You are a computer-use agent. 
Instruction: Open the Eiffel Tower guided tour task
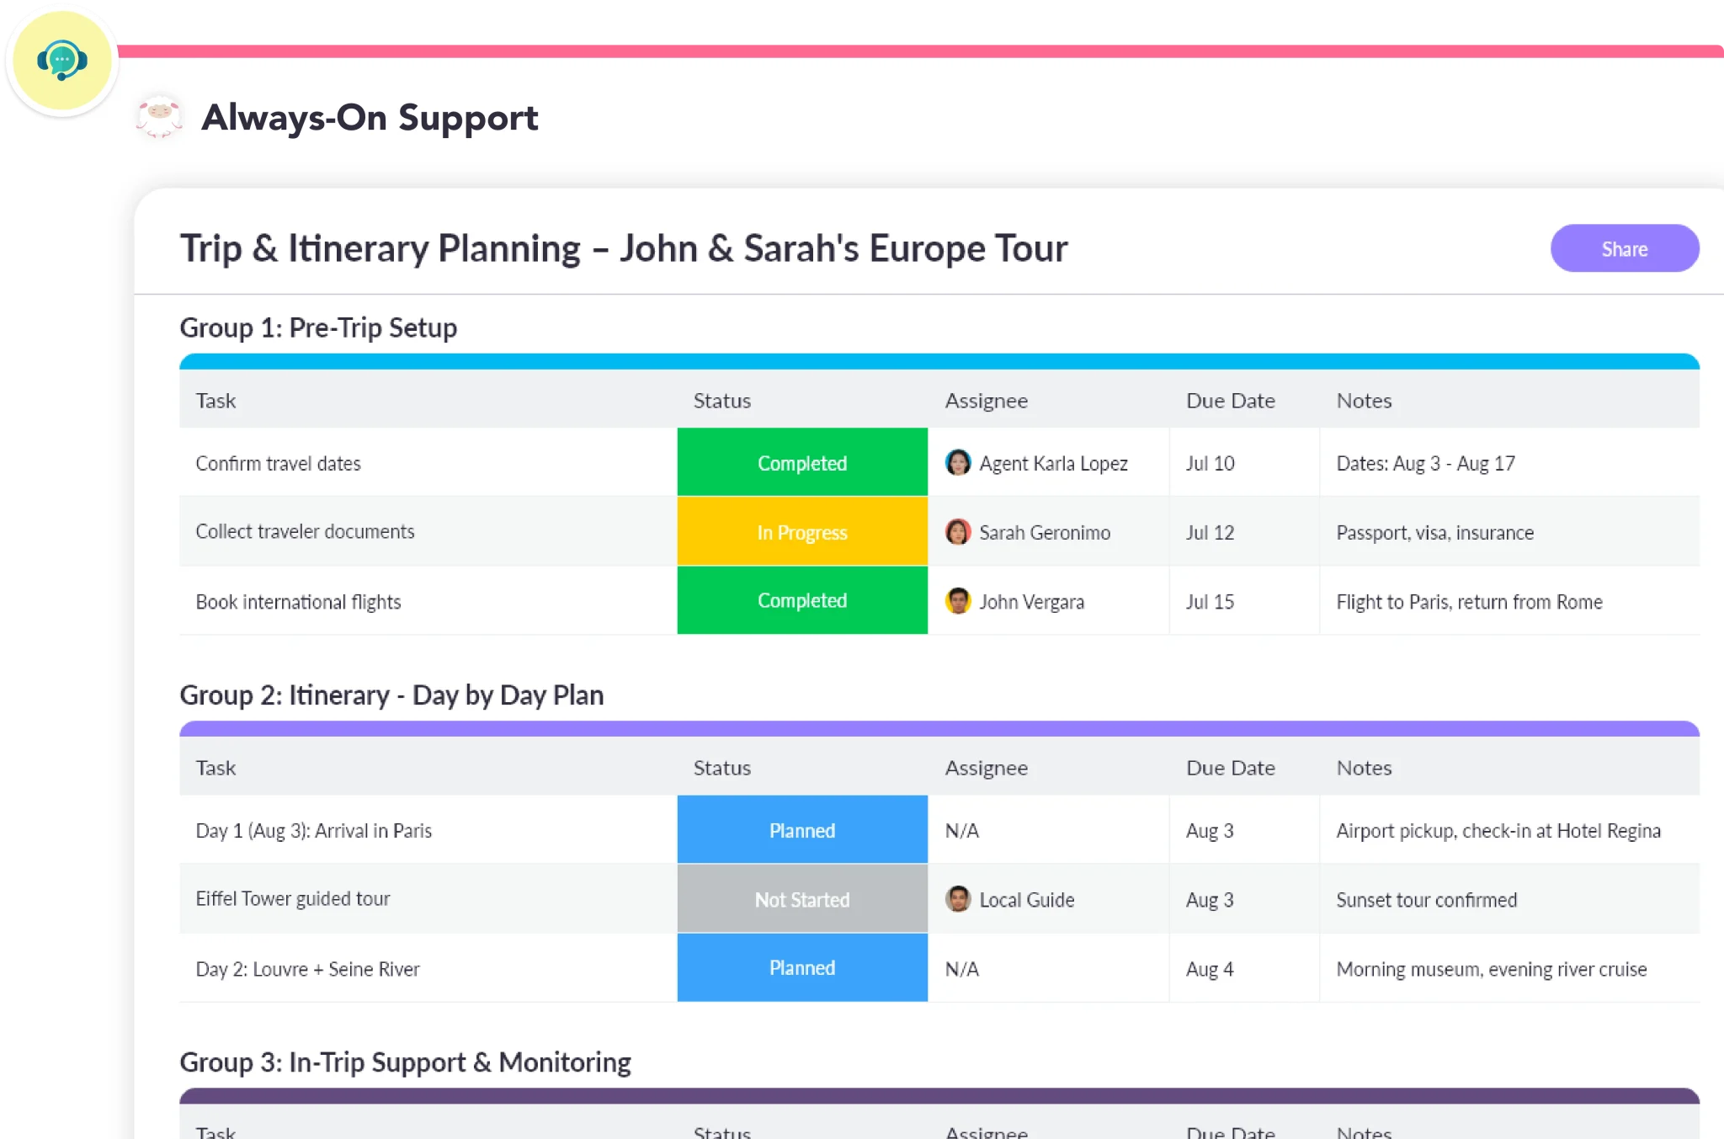point(292,899)
